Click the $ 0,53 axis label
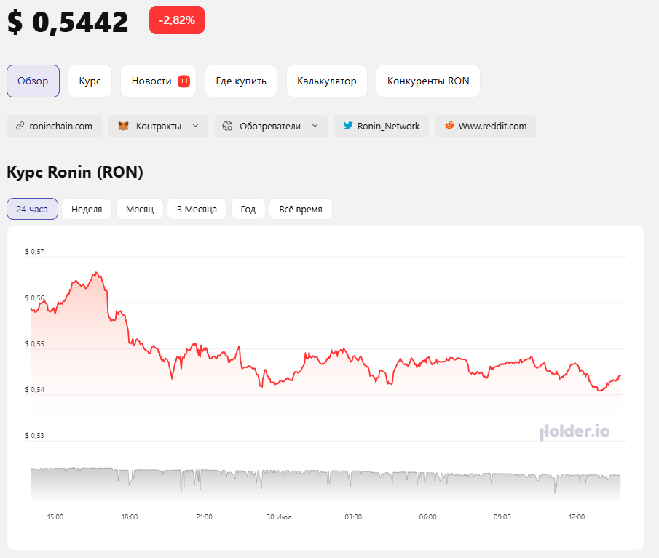 [x=34, y=435]
